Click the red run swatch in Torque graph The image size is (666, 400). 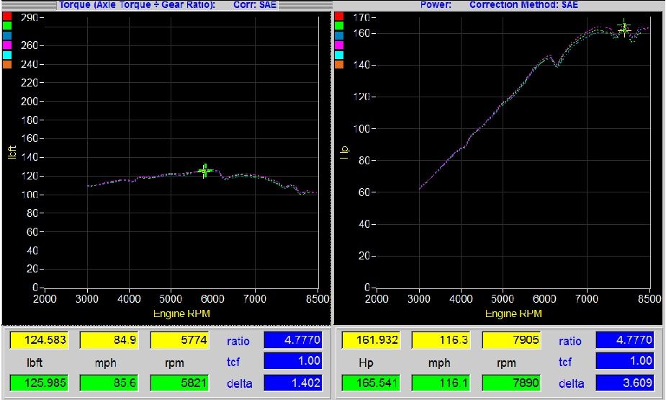[x=8, y=16]
